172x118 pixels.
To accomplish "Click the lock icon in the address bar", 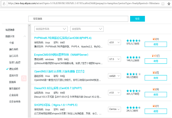I will (4, 4).
